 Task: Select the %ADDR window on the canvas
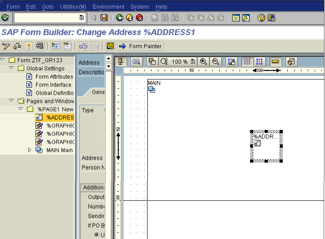[x=266, y=146]
